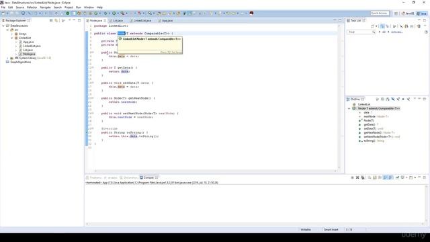The image size is (430, 242).
Task: Click the Console Pin Console icon
Action: click(397, 177)
